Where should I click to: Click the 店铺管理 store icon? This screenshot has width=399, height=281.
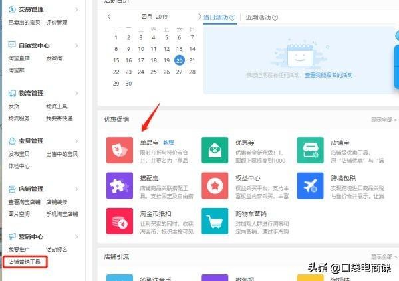(x=12, y=189)
